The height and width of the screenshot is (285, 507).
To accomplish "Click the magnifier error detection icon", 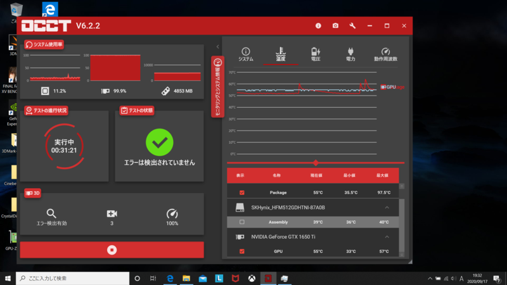I will click(x=51, y=213).
